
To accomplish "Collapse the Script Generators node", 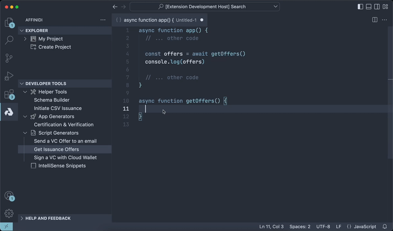I will [x=25, y=133].
